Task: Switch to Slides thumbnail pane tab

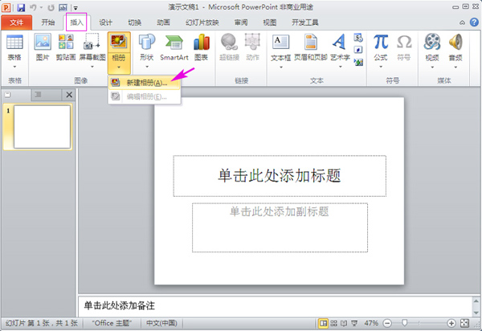Action: pos(16,95)
